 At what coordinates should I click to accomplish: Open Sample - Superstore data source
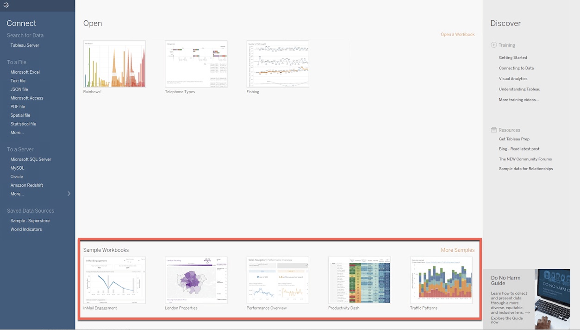30,221
